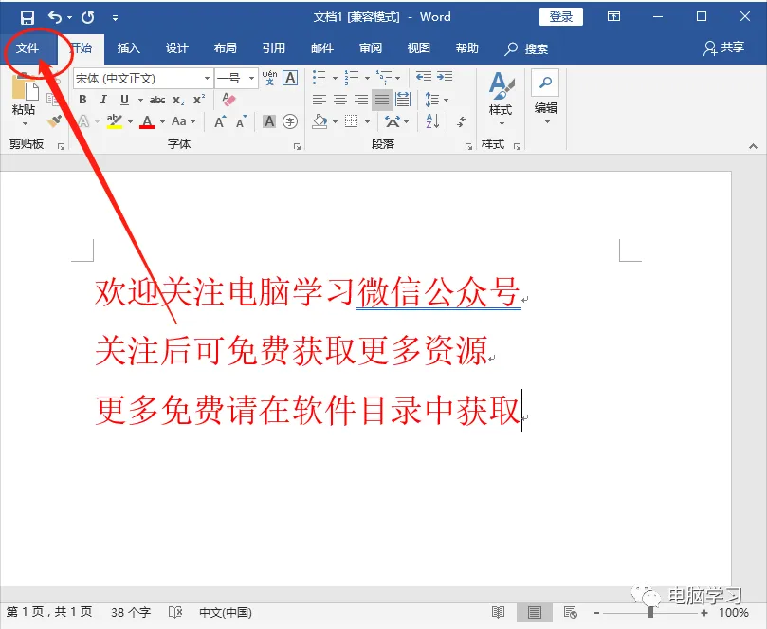The width and height of the screenshot is (767, 629).
Task: Redo the last action
Action: (x=88, y=18)
